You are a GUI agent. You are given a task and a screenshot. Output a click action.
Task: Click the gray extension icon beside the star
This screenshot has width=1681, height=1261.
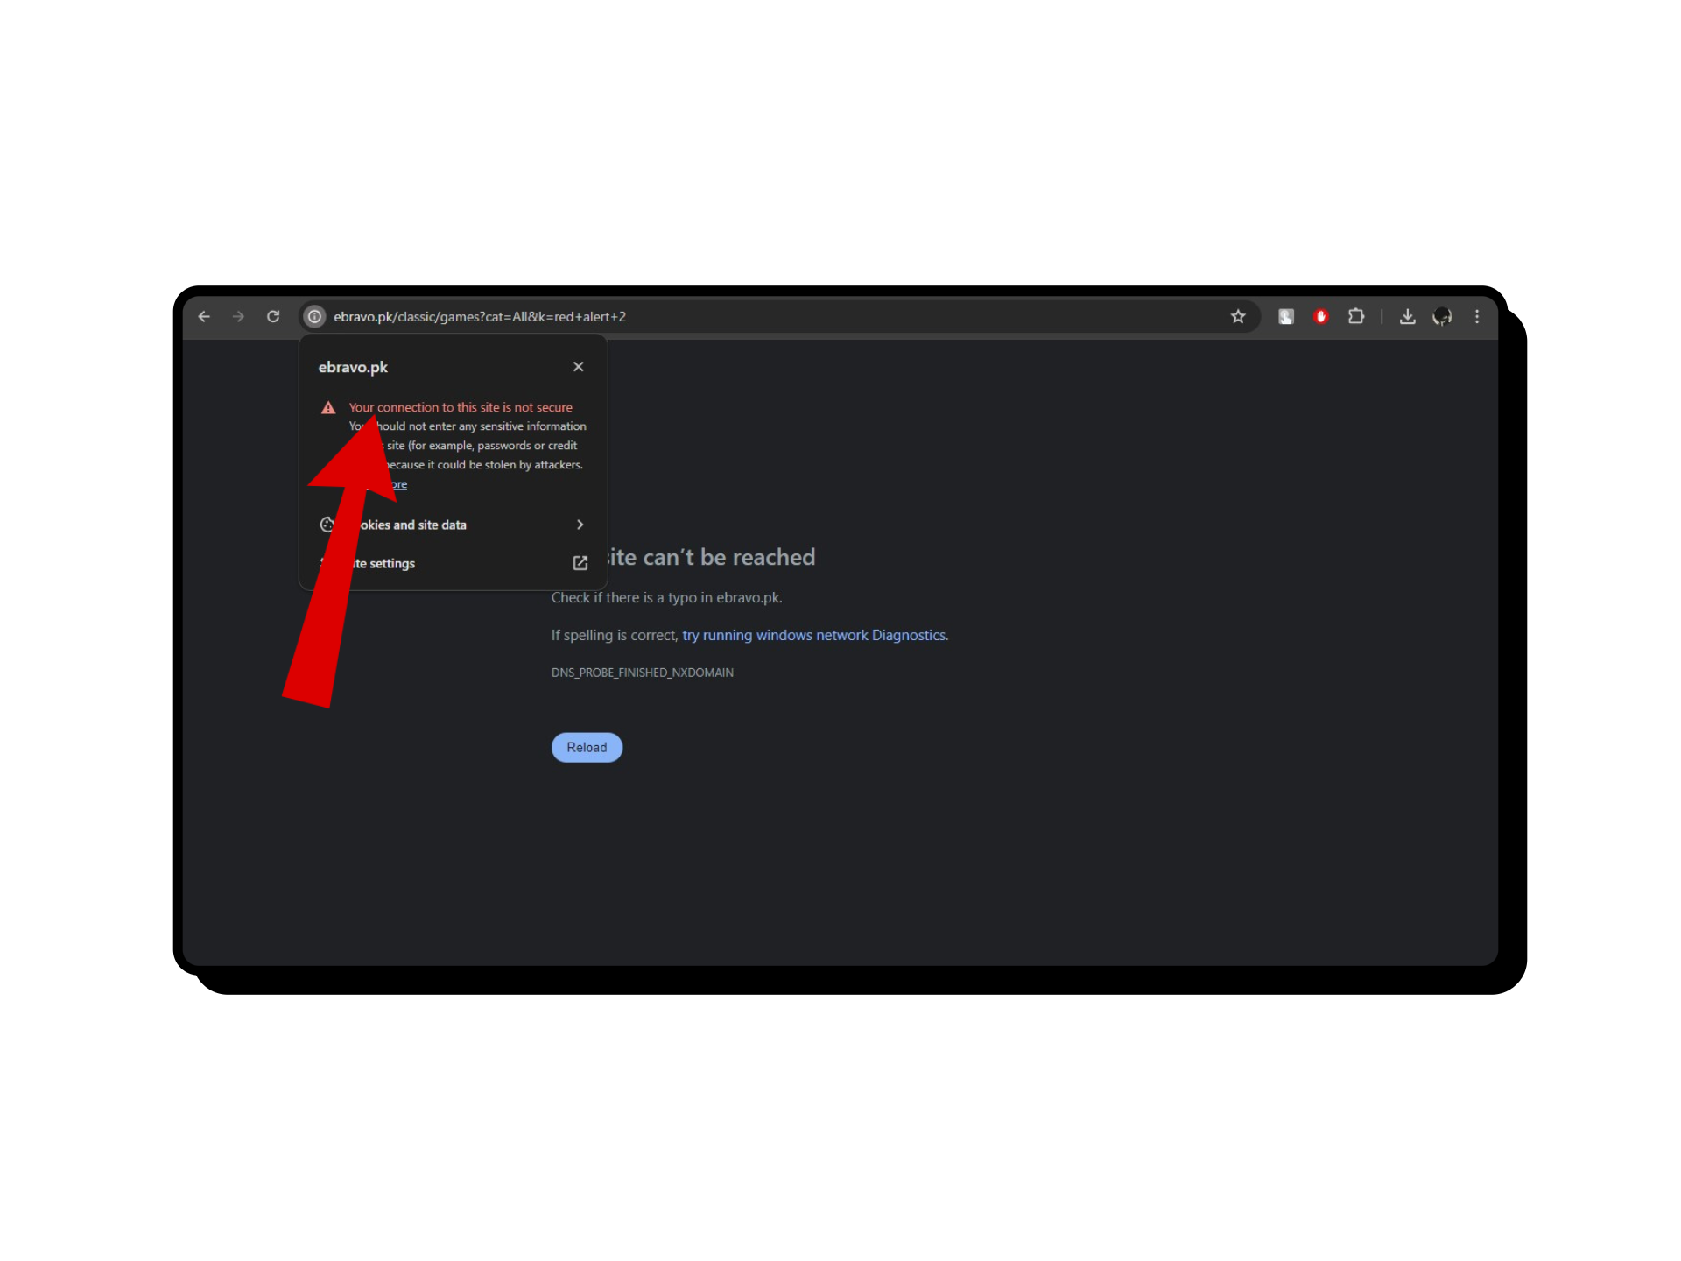pyautogui.click(x=1285, y=316)
